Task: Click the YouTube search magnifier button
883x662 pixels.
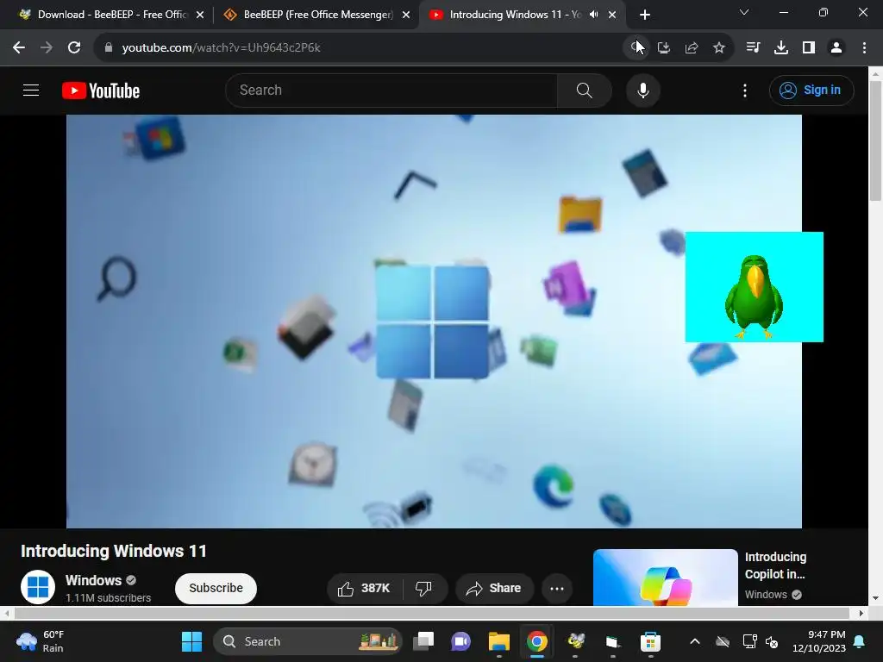Action: tap(585, 90)
